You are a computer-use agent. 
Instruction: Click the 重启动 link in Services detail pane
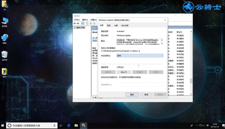(95, 41)
